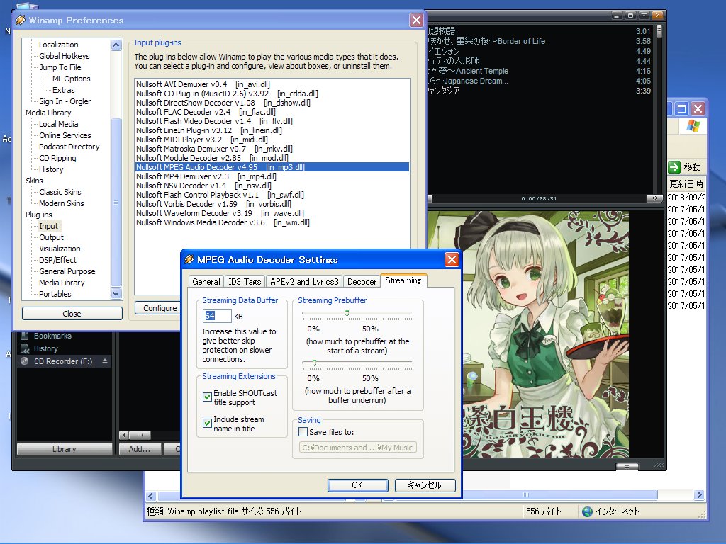
Task: Select Podcast Directory preferences item
Action: click(x=69, y=147)
